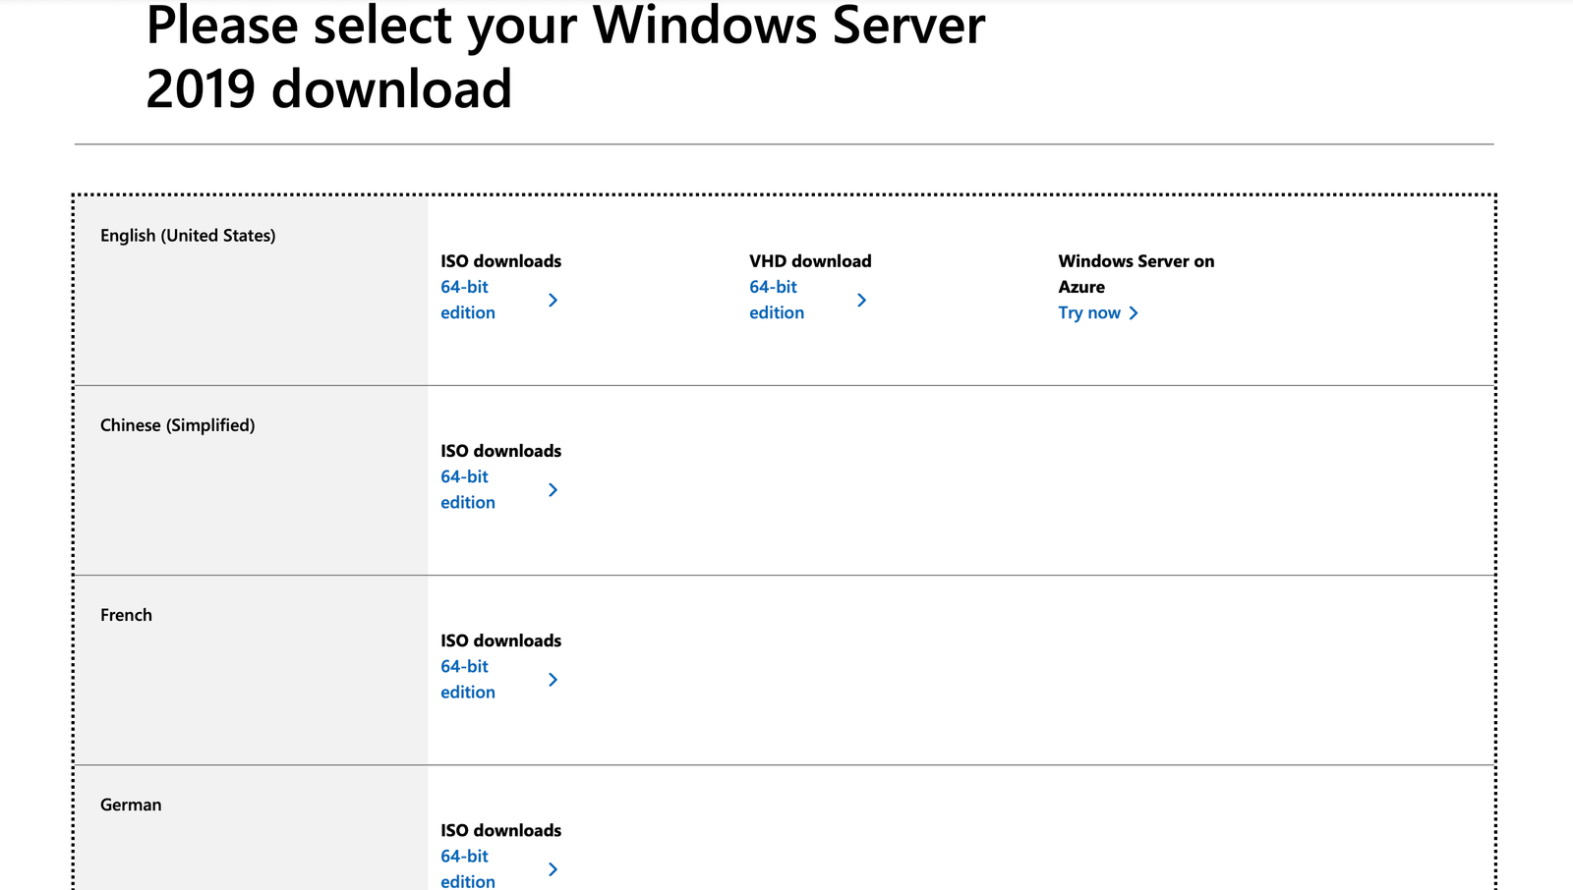Viewport: 1573px width, 890px height.
Task: Click the chevron for German ISO download
Action: click(553, 869)
